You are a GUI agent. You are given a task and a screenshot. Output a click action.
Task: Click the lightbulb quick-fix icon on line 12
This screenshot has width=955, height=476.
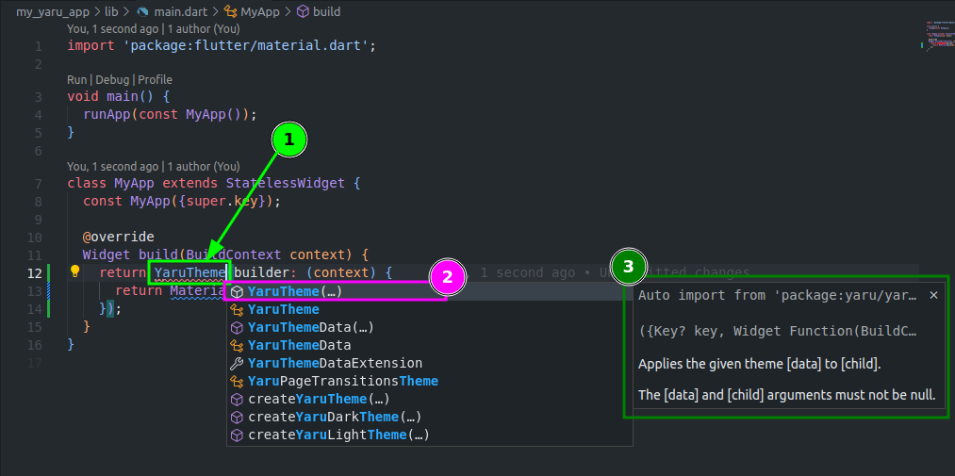coord(74,272)
